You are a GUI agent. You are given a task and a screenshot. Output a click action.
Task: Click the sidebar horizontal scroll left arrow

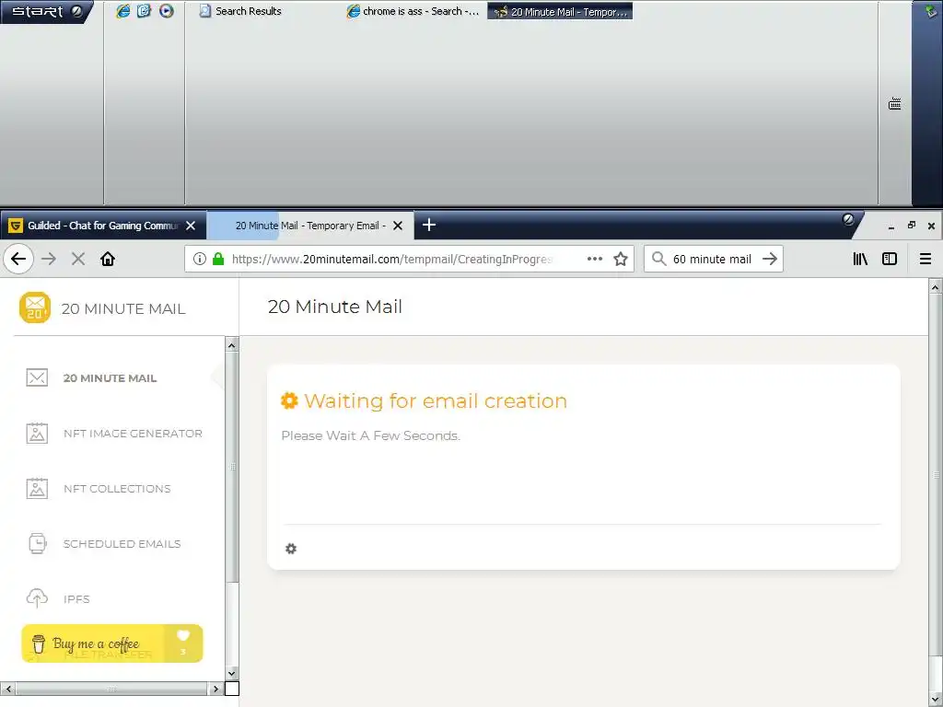(x=7, y=689)
